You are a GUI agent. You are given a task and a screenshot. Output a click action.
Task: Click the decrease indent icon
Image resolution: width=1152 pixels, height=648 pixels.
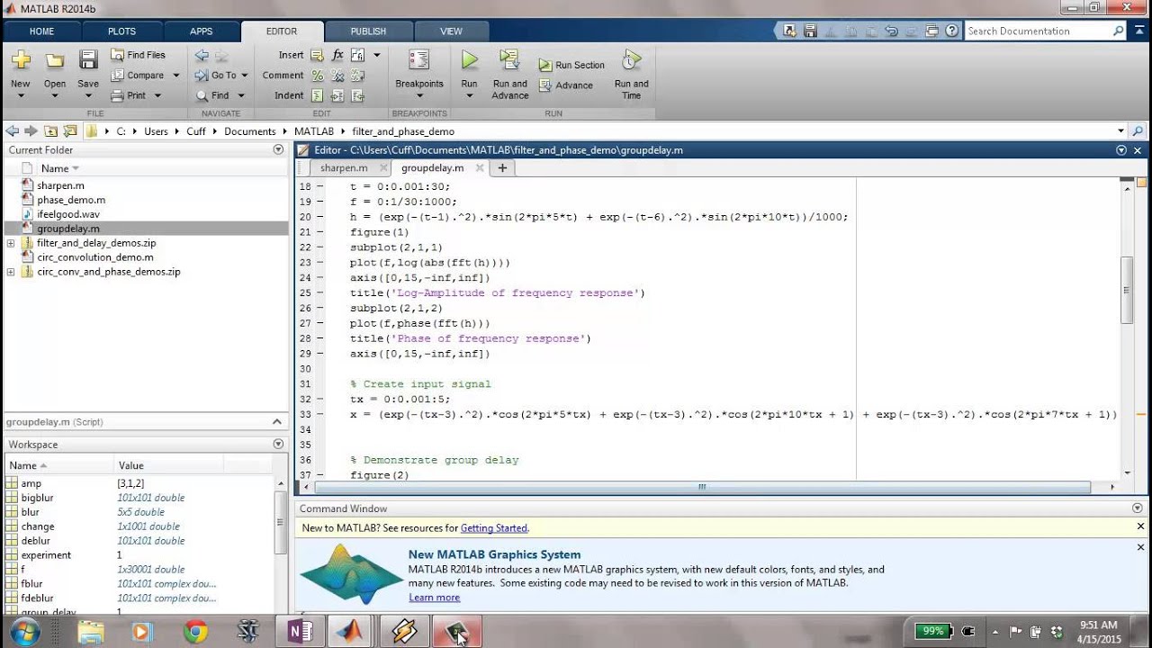click(357, 95)
